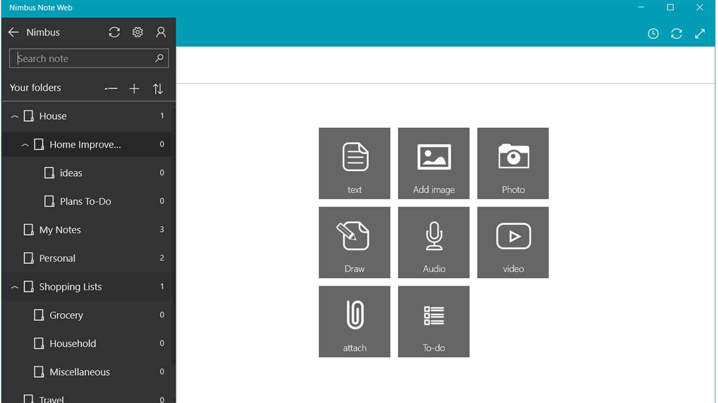Click into the Search note field
This screenshot has height=403, width=718.
pyautogui.click(x=89, y=58)
